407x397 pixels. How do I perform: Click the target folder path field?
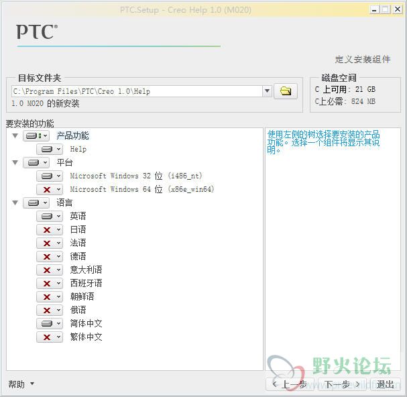(x=137, y=91)
